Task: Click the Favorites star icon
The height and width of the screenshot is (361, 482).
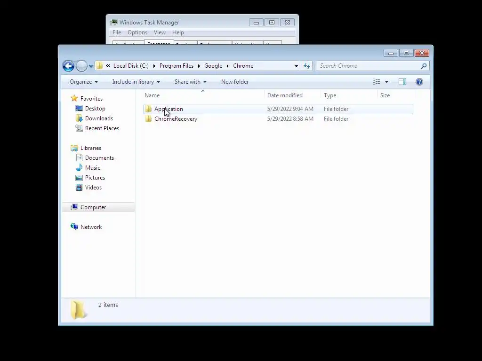Action: point(74,98)
